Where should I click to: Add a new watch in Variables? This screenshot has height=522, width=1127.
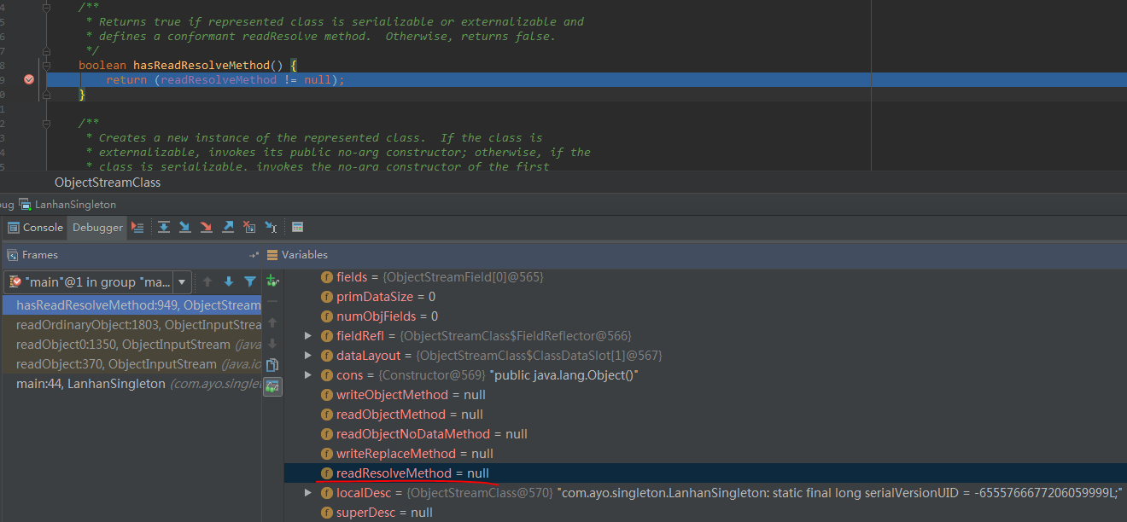[x=272, y=281]
